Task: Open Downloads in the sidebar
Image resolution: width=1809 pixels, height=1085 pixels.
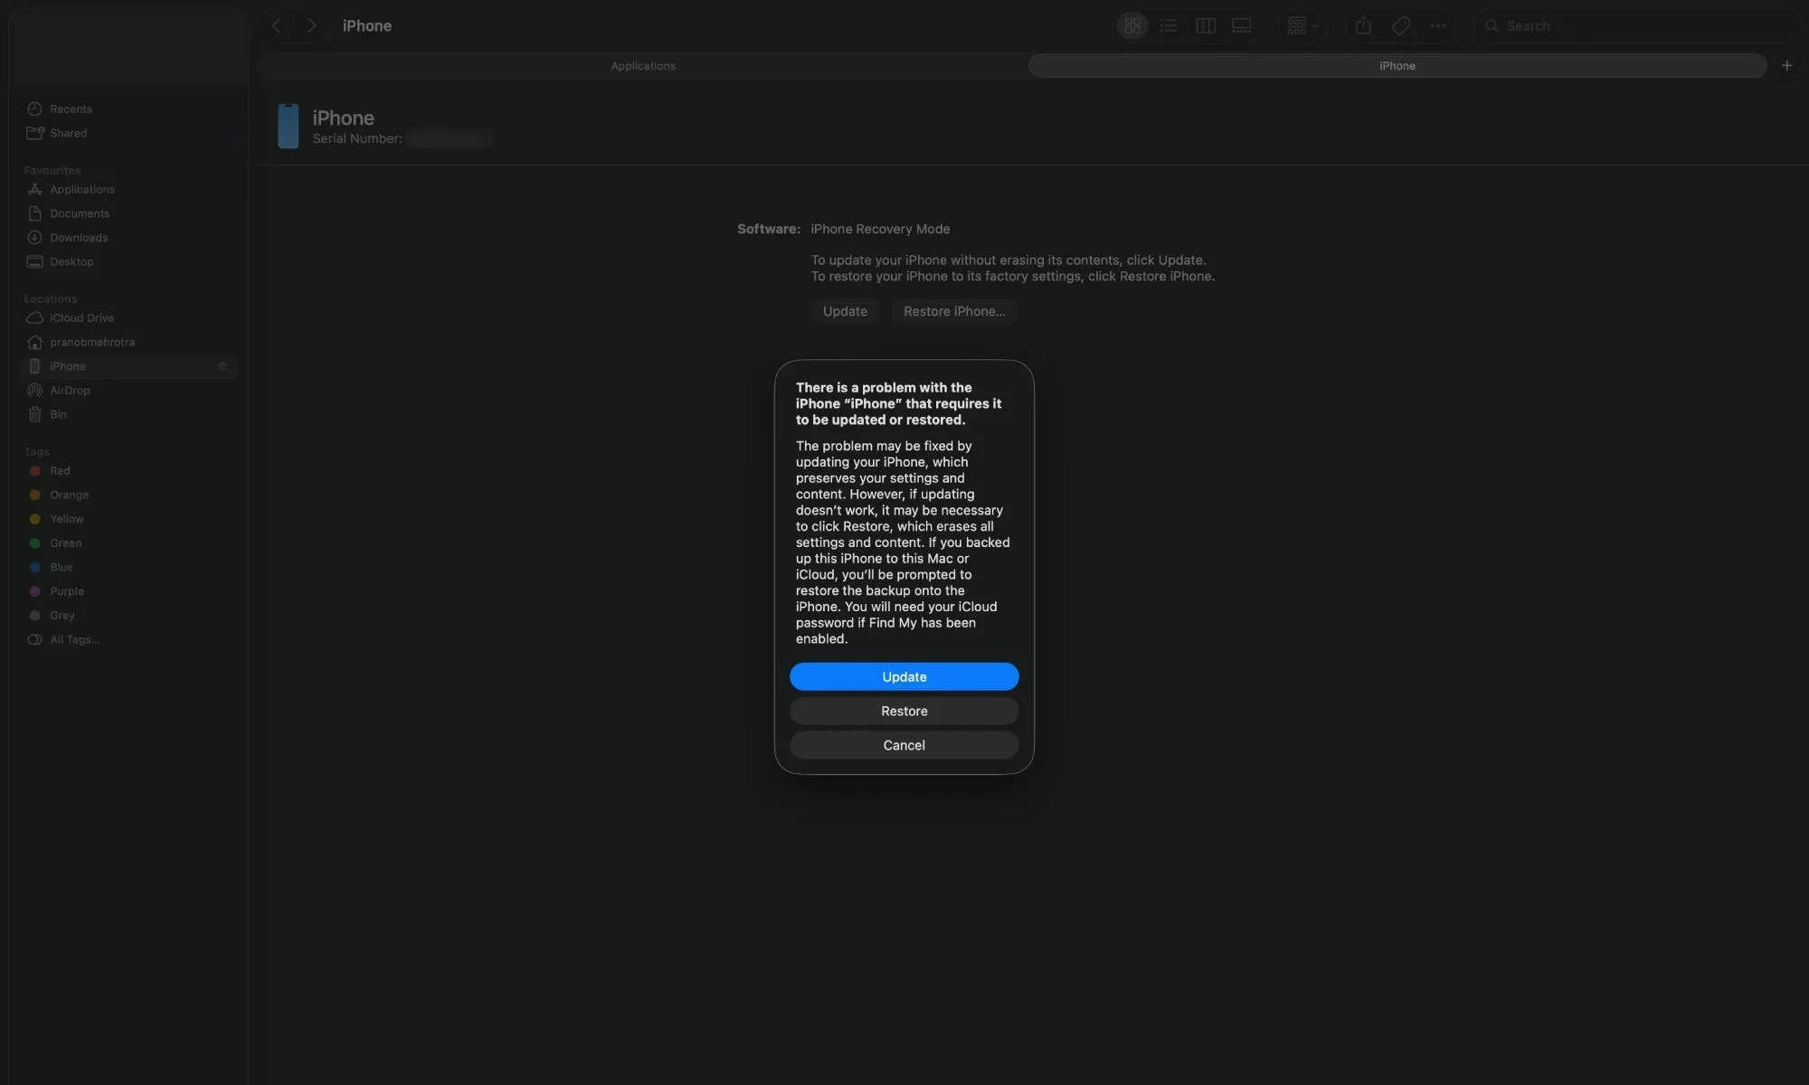Action: point(127,238)
